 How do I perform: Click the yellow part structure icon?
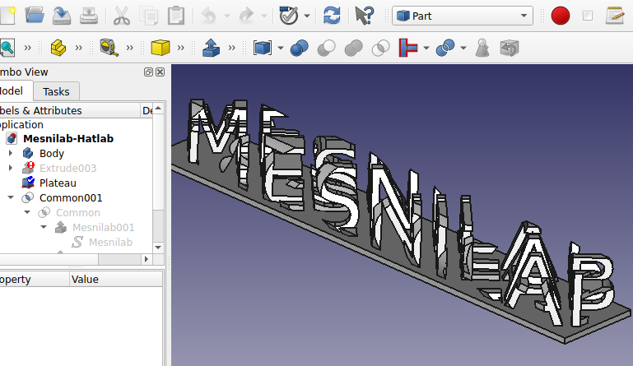point(58,48)
